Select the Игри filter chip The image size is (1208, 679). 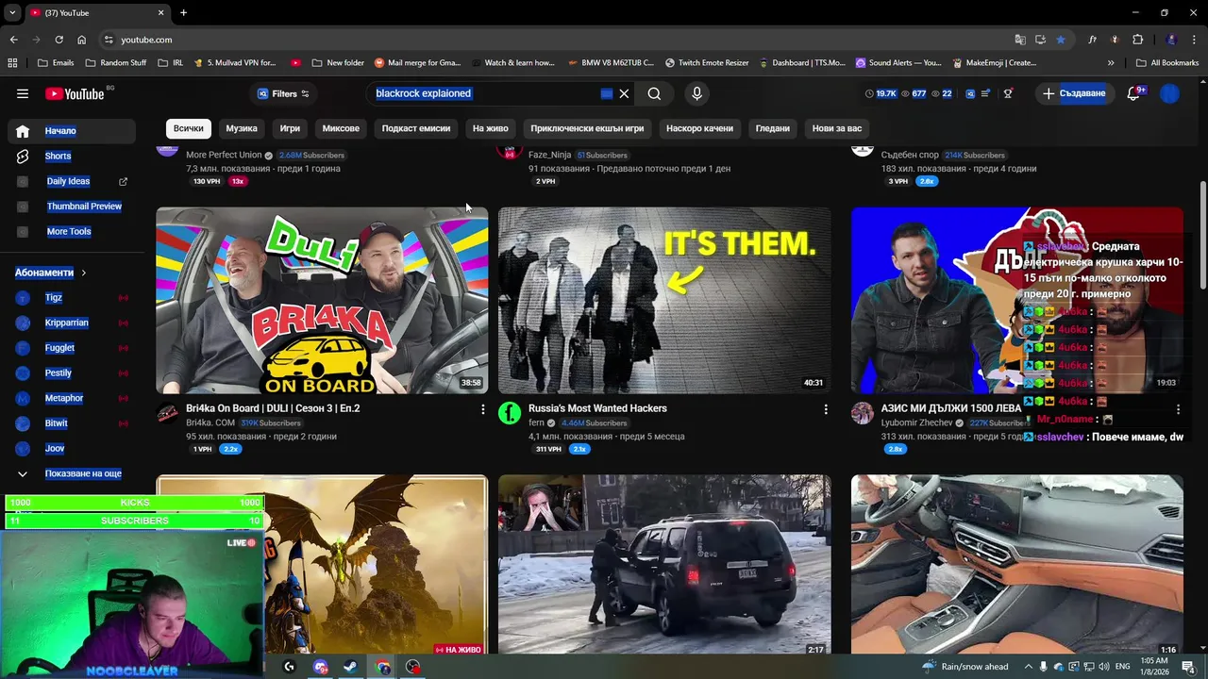[x=290, y=128]
